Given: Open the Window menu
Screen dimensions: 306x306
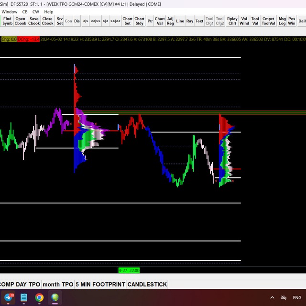Looking at the screenshot, I should 10,12.
